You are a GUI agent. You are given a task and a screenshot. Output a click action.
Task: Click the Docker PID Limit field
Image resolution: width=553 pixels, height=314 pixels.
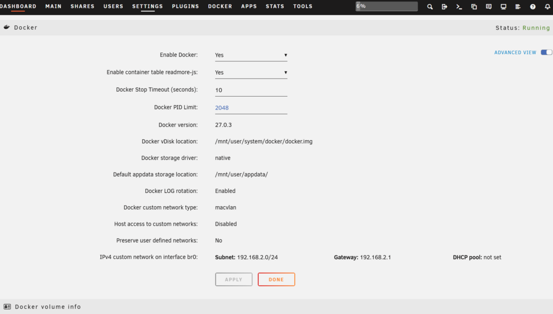coord(251,108)
